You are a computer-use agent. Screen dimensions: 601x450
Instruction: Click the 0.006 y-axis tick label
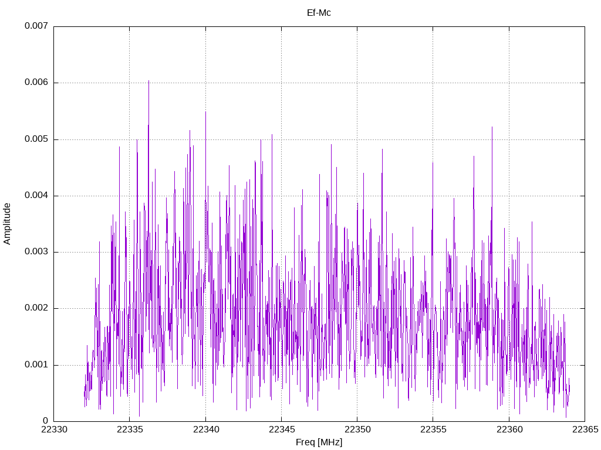click(x=36, y=83)
